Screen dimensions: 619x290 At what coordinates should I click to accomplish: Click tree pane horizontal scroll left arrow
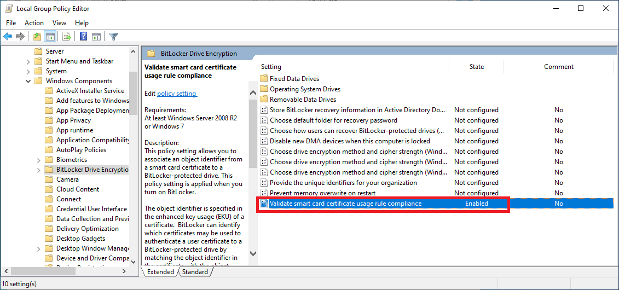(x=6, y=271)
